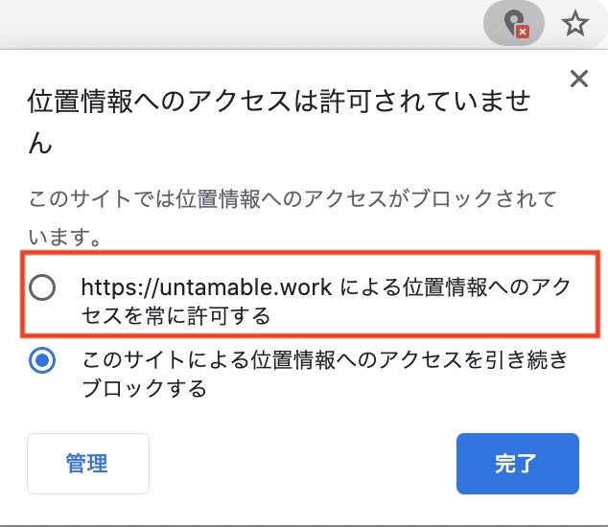Bookmark this page with the star icon
608x527 pixels.
click(574, 23)
